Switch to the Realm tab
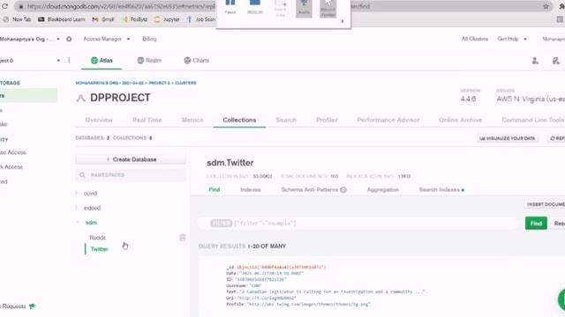 [149, 61]
